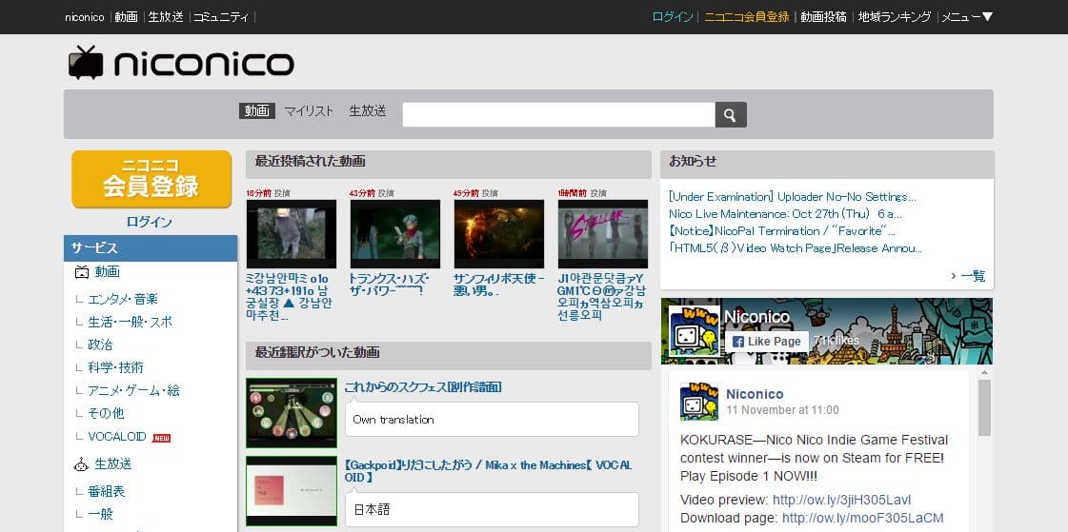
Task: Click 地域ランキング in the top bar
Action: [x=895, y=17]
